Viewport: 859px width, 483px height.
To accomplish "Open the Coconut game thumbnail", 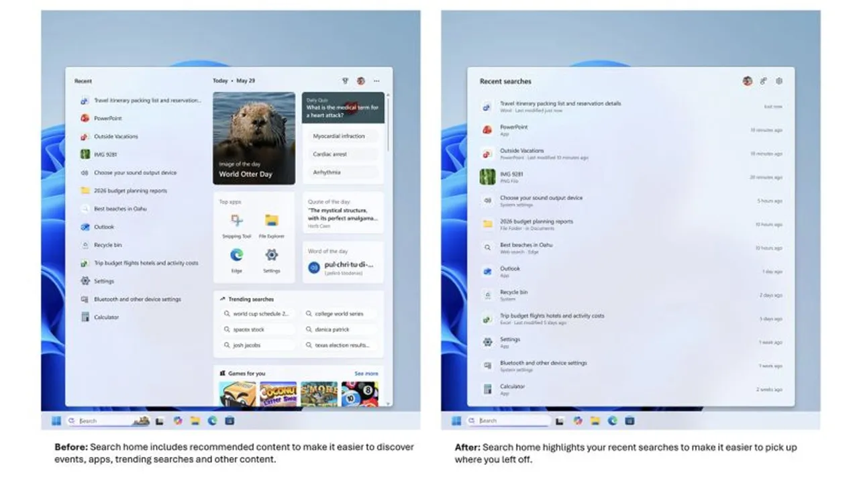I will (279, 394).
